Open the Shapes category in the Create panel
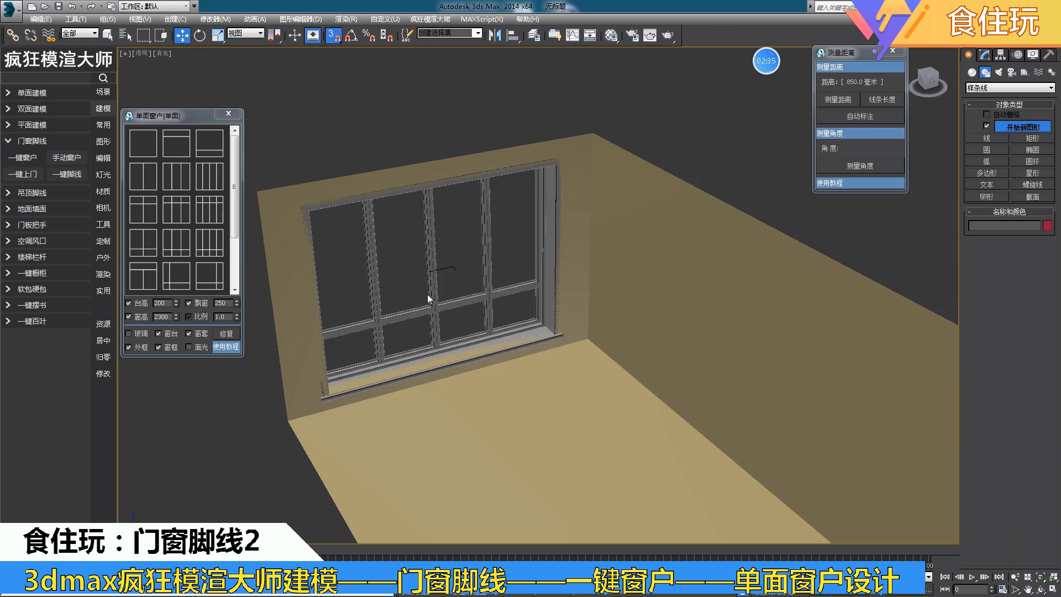Image resolution: width=1061 pixels, height=597 pixels. (x=985, y=72)
